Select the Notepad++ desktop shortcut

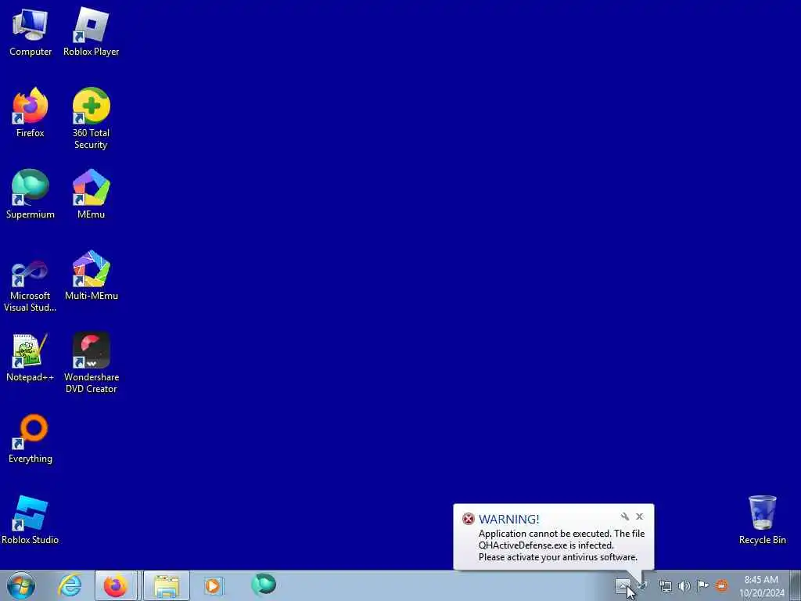click(x=31, y=357)
